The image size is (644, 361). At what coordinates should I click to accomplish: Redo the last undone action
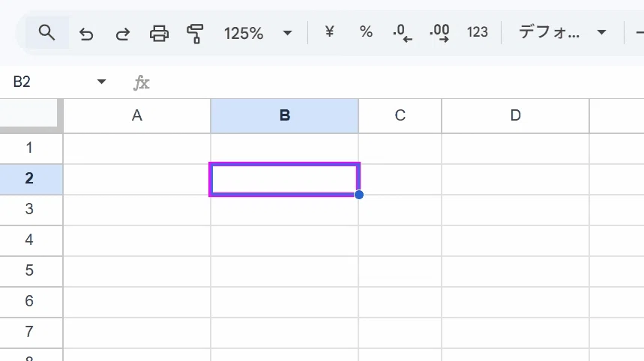[122, 34]
